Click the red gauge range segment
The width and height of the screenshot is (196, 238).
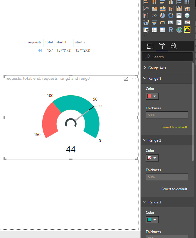coord(50,121)
